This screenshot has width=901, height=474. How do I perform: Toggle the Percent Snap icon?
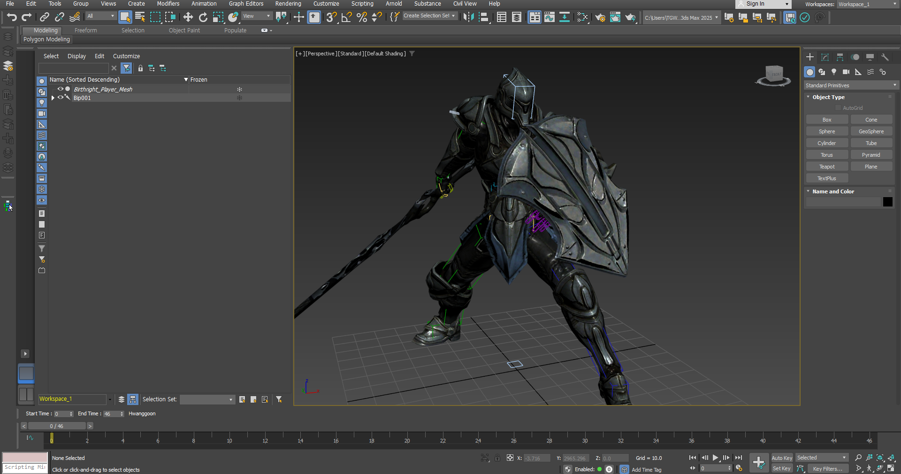362,17
